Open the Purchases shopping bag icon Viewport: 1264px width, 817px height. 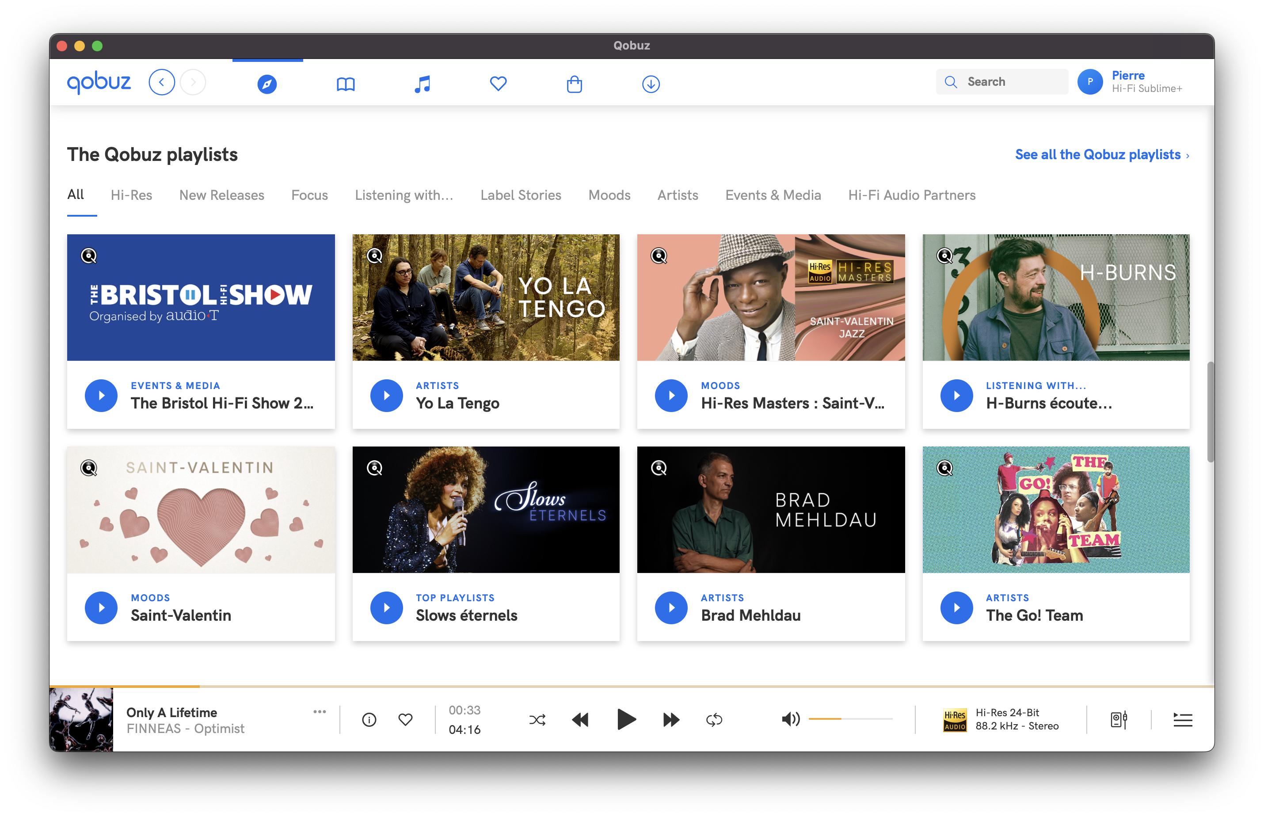(574, 84)
